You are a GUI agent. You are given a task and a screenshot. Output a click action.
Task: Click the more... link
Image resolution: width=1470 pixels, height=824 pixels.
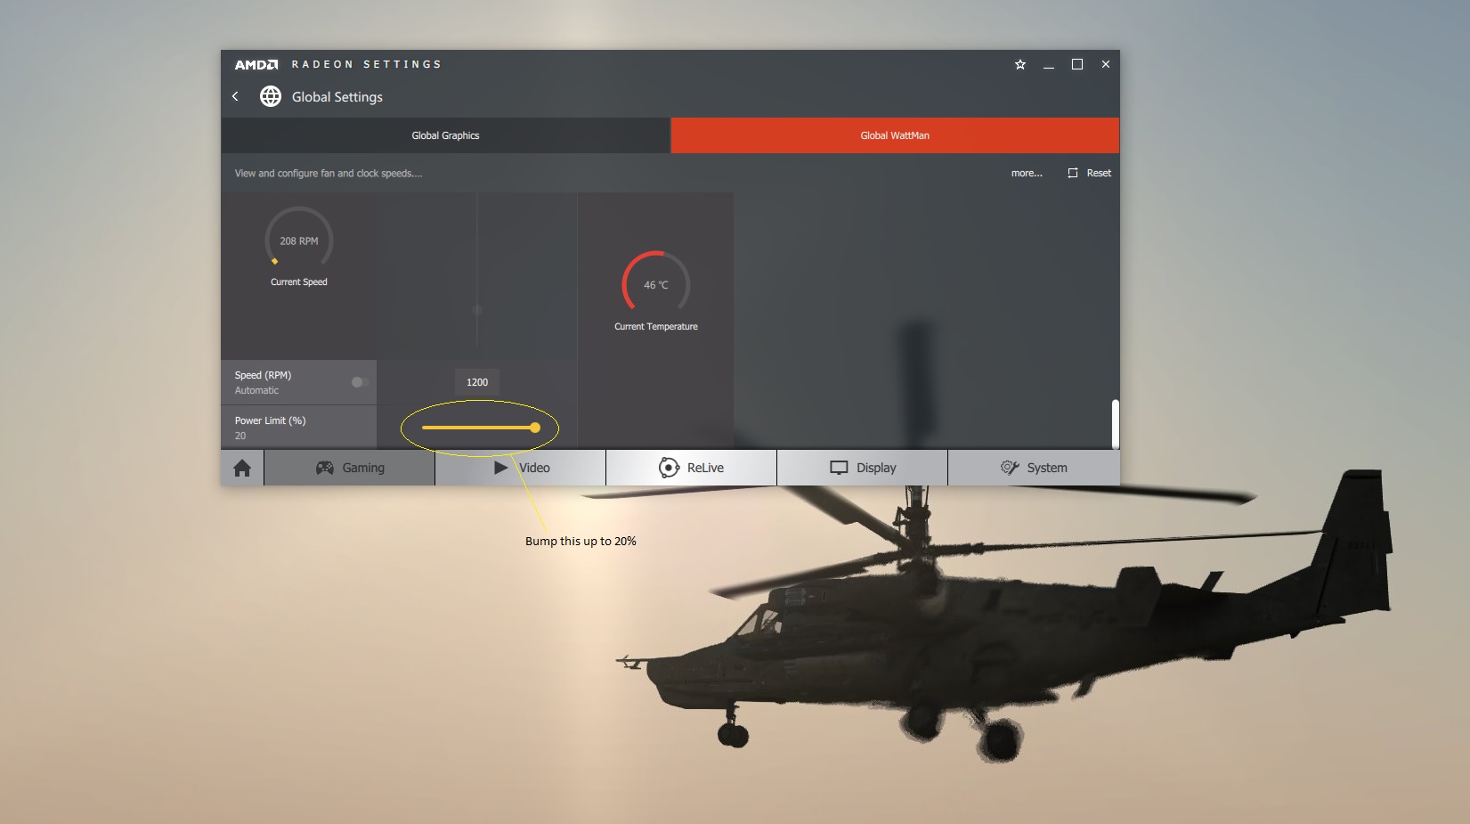[x=1027, y=173]
